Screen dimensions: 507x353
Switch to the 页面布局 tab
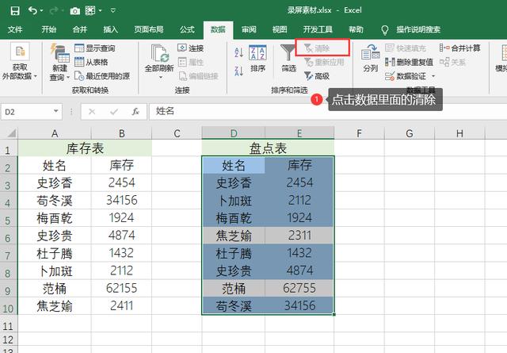click(149, 30)
